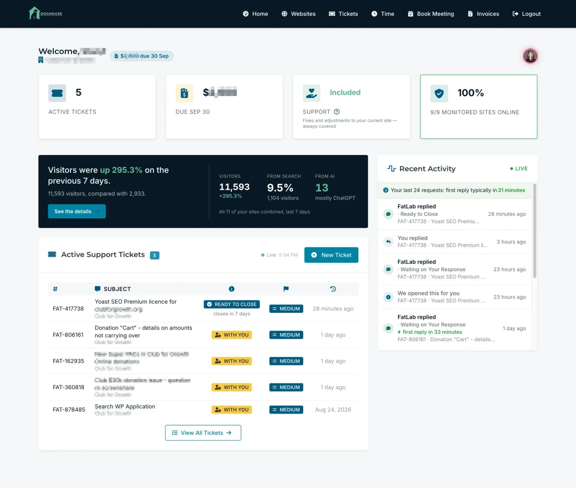Click the ticket icon in Active Tickets card
This screenshot has height=488, width=576.
tap(57, 93)
